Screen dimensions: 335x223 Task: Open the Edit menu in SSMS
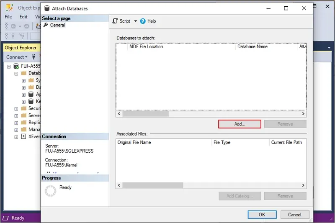point(23,17)
